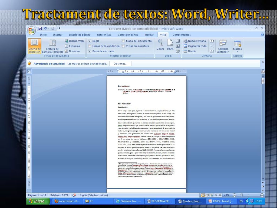Click Dividir to split the window
The image size is (277, 208).
pos(190,51)
